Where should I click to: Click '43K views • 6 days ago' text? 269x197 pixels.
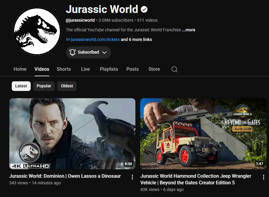(x=162, y=189)
